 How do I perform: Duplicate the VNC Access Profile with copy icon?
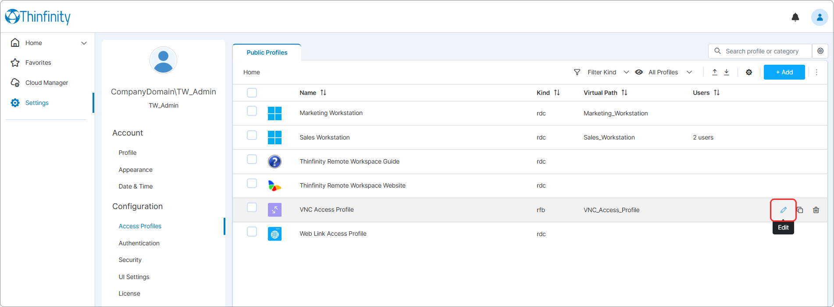click(x=800, y=210)
